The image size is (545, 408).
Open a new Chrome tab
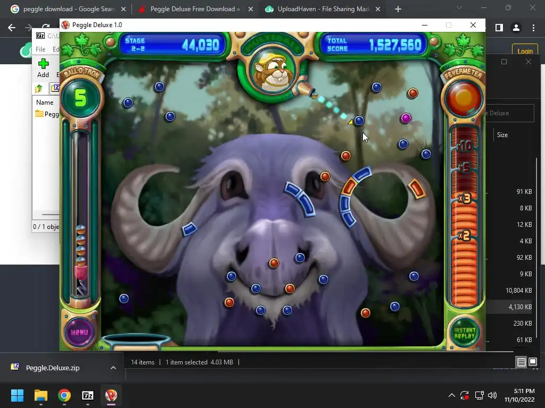[398, 10]
